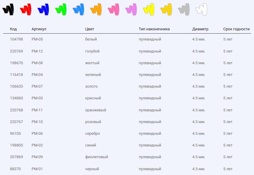This screenshot has height=175, width=254.
Task: Click the color name "золото"
Action: [x=91, y=86]
